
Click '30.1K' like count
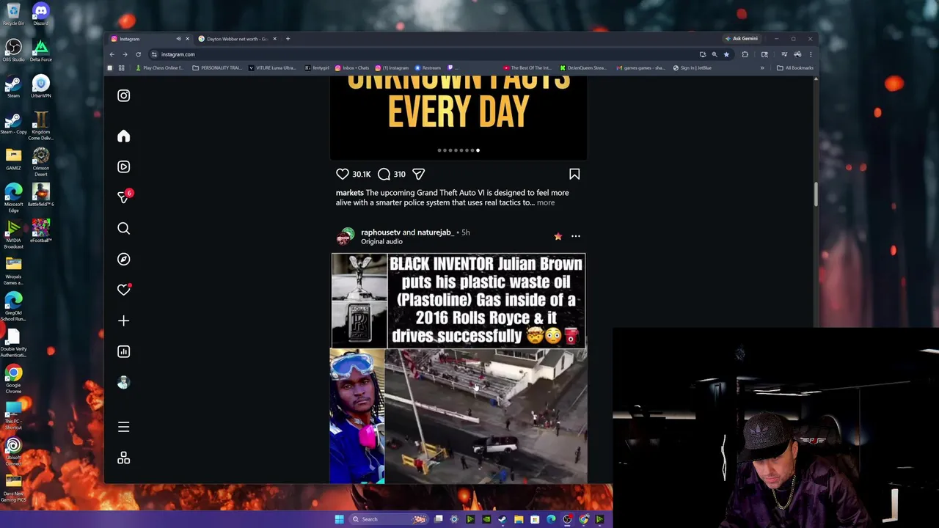coord(361,175)
